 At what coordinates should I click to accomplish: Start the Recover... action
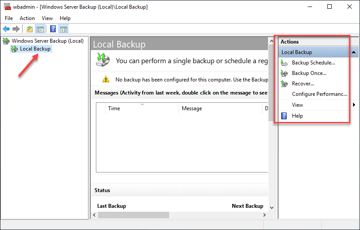coord(303,84)
